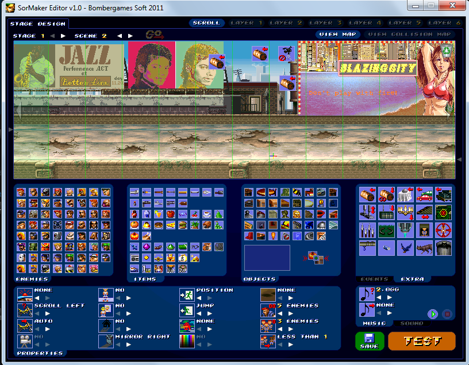Select the infinite barrels extra icon
Screen dimensions: 469x365
click(386, 194)
